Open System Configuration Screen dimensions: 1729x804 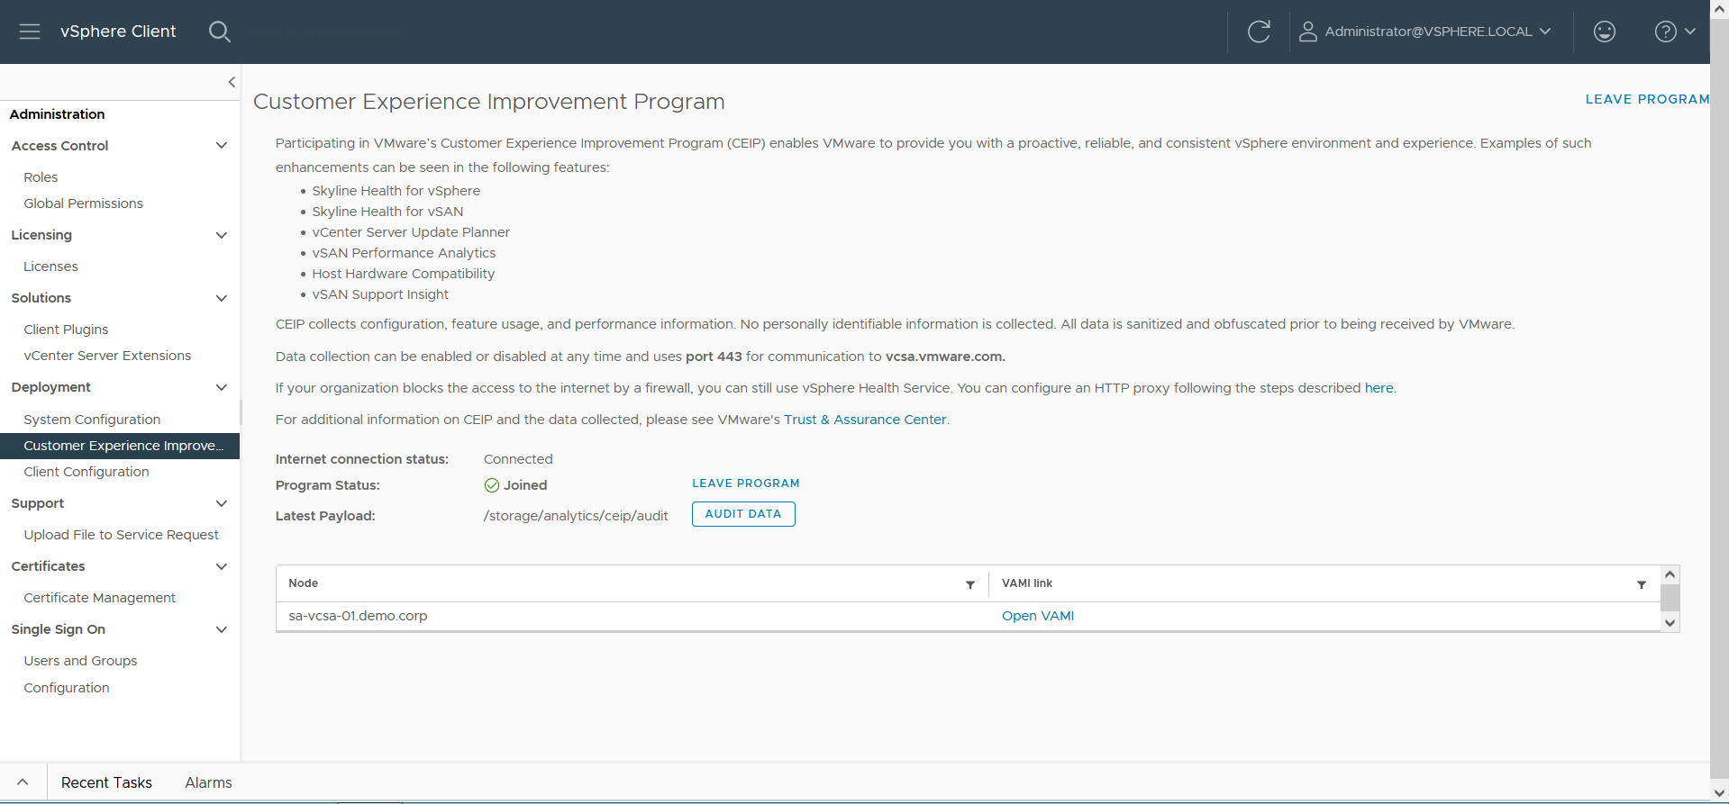click(92, 420)
